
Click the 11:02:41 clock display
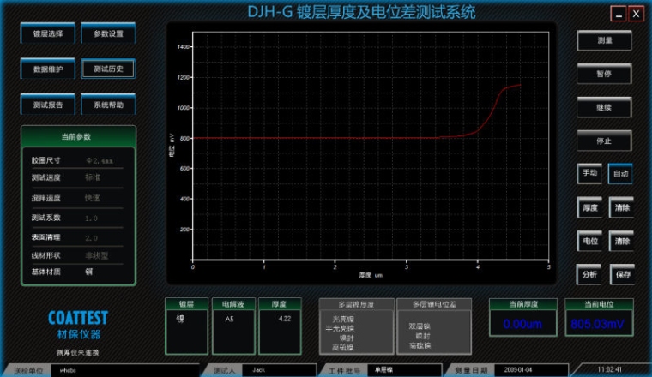[610, 369]
